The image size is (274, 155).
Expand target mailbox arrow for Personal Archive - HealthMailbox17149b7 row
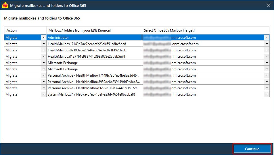pos(267,75)
